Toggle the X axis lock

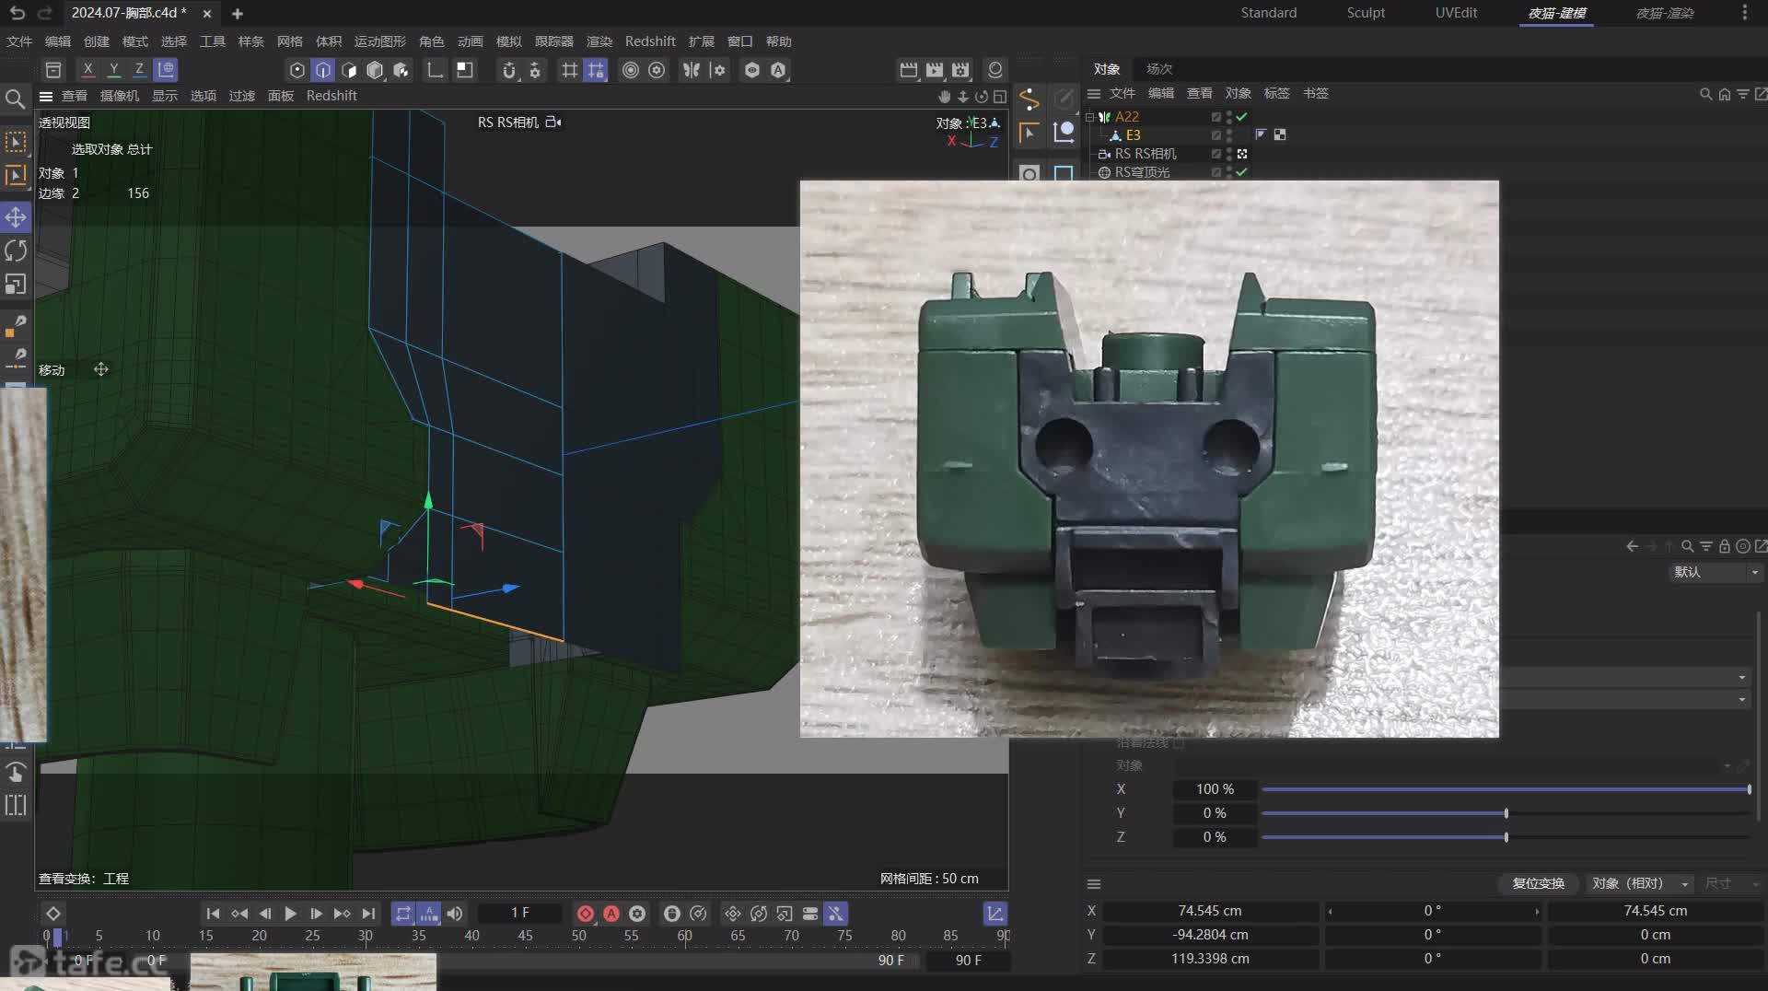tap(87, 70)
